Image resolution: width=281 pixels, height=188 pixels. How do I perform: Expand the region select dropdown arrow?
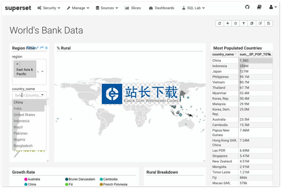tap(42, 72)
